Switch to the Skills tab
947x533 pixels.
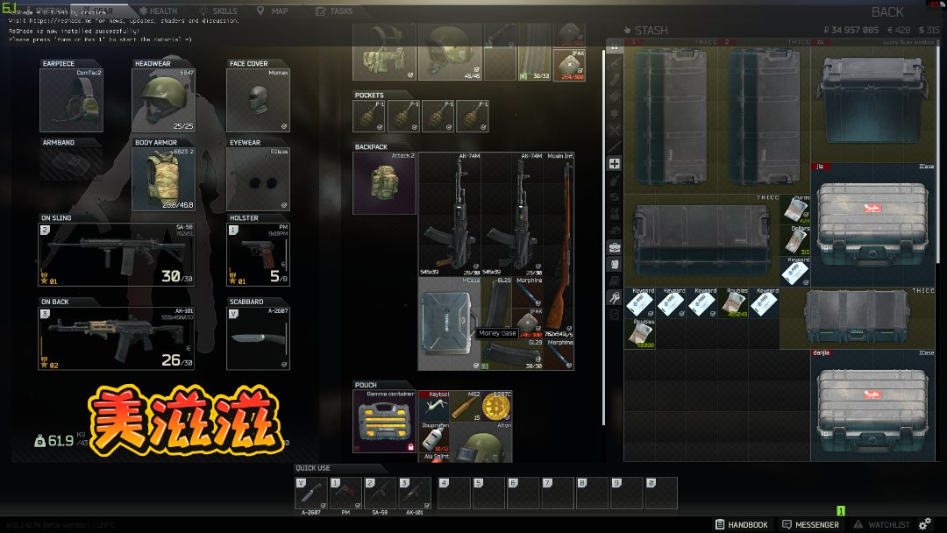218,11
